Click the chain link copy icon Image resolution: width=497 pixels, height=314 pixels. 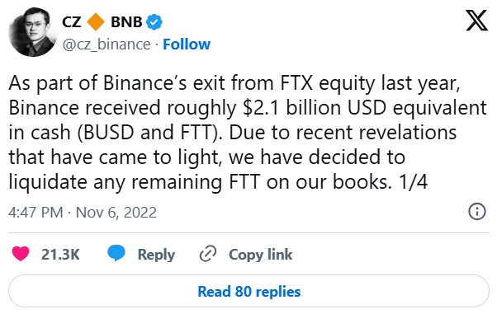pyautogui.click(x=208, y=254)
